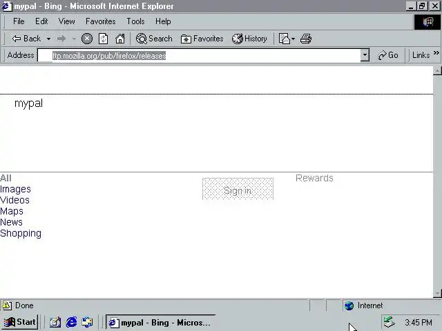Launch Internet Explorer from quick launch
This screenshot has height=331, width=442.
point(71,322)
